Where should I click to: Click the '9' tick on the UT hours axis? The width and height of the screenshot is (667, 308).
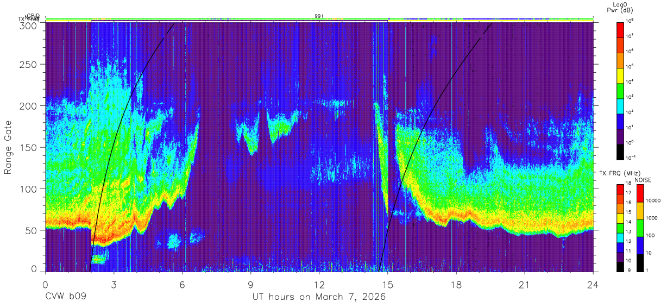click(x=250, y=284)
